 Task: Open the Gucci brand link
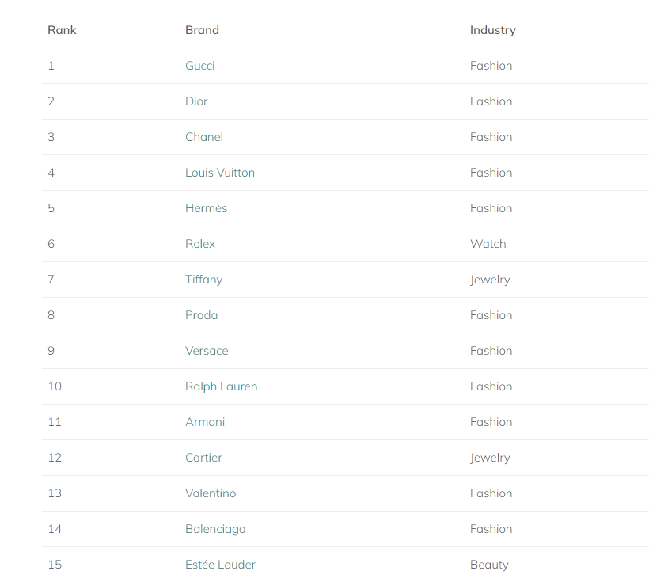200,66
